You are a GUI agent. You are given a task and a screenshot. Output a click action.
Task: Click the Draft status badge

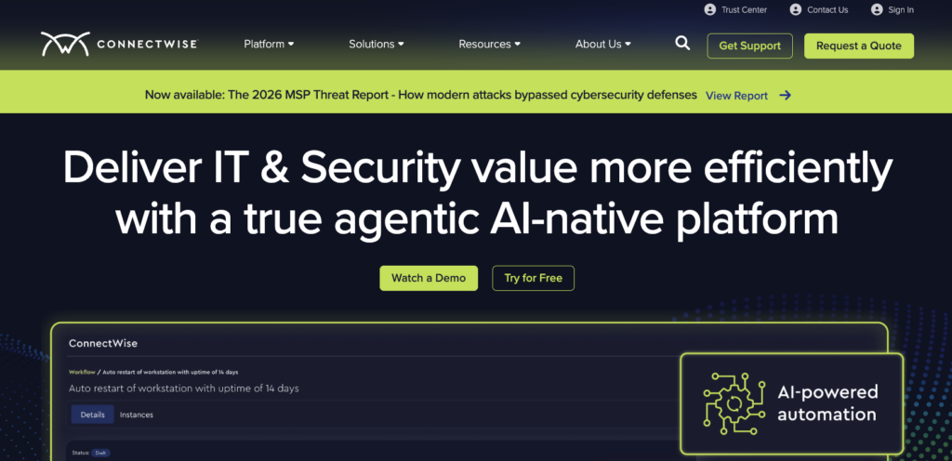pos(101,454)
